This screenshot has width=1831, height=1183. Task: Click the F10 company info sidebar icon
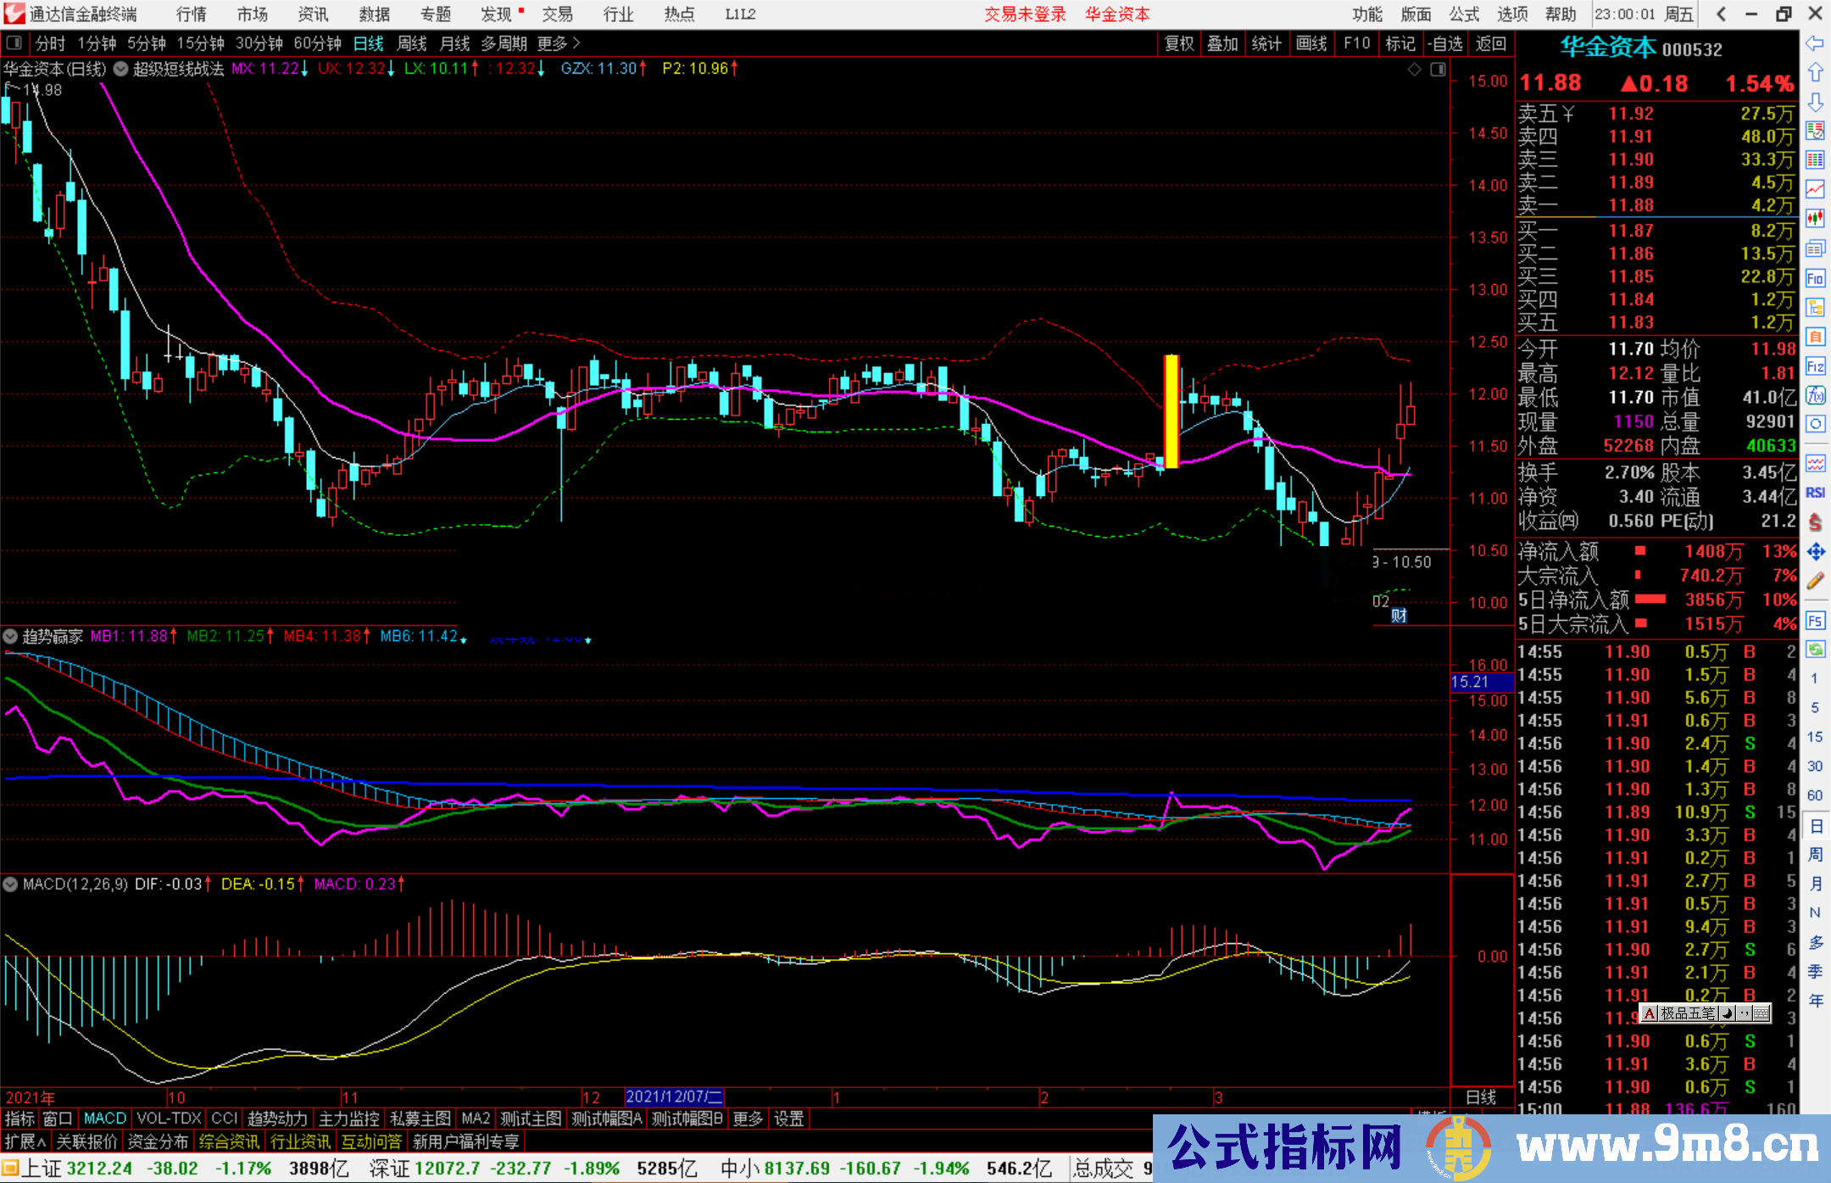[1815, 278]
